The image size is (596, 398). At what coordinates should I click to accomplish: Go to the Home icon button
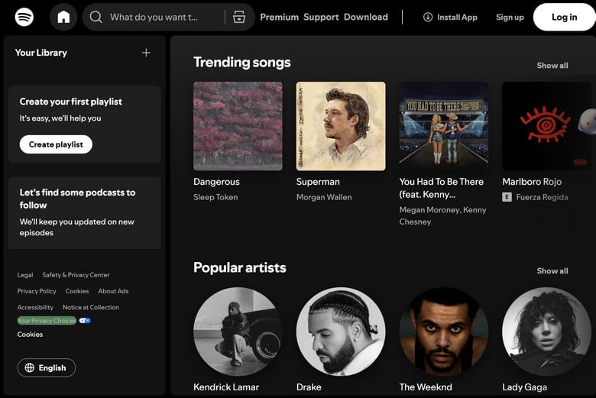[x=63, y=17]
